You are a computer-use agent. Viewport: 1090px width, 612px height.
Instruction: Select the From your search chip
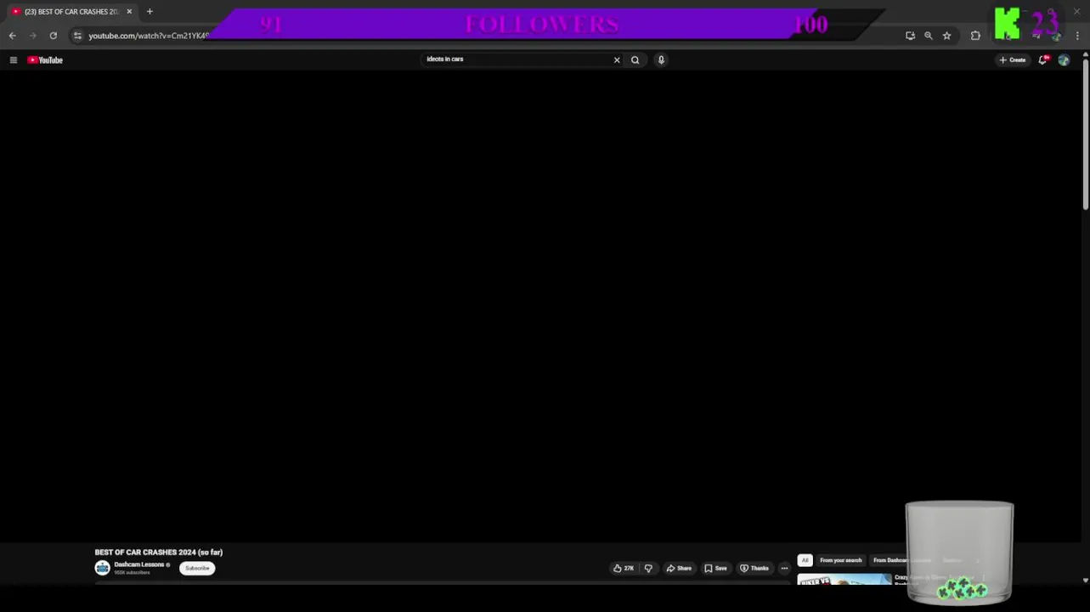click(x=840, y=560)
